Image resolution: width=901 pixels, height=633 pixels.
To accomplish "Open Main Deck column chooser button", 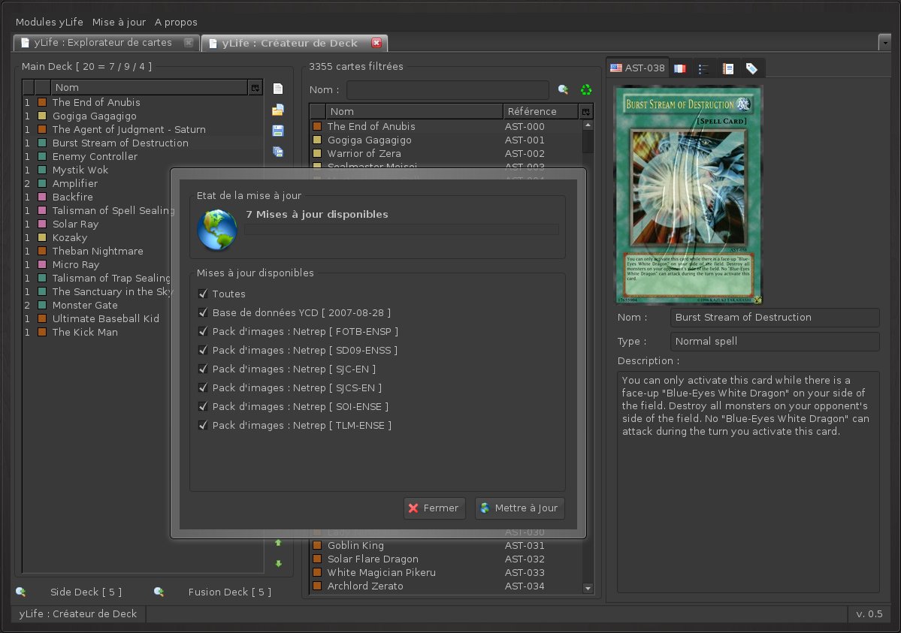I will click(x=255, y=87).
